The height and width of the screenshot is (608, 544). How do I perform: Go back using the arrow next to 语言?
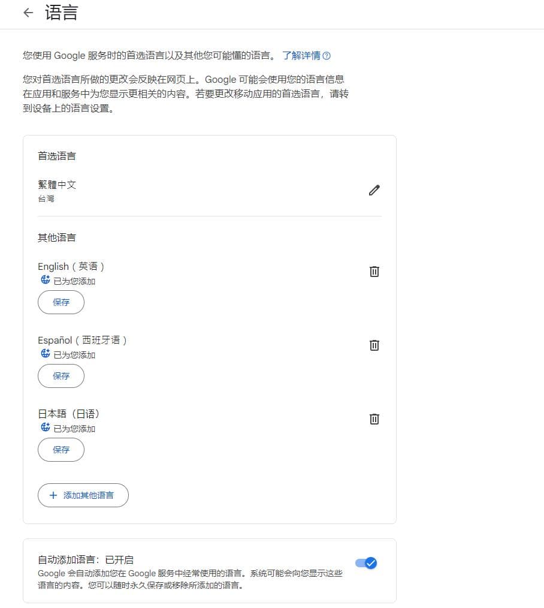click(x=28, y=13)
